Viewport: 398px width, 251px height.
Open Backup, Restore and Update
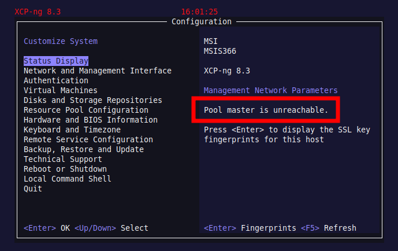[x=84, y=149]
